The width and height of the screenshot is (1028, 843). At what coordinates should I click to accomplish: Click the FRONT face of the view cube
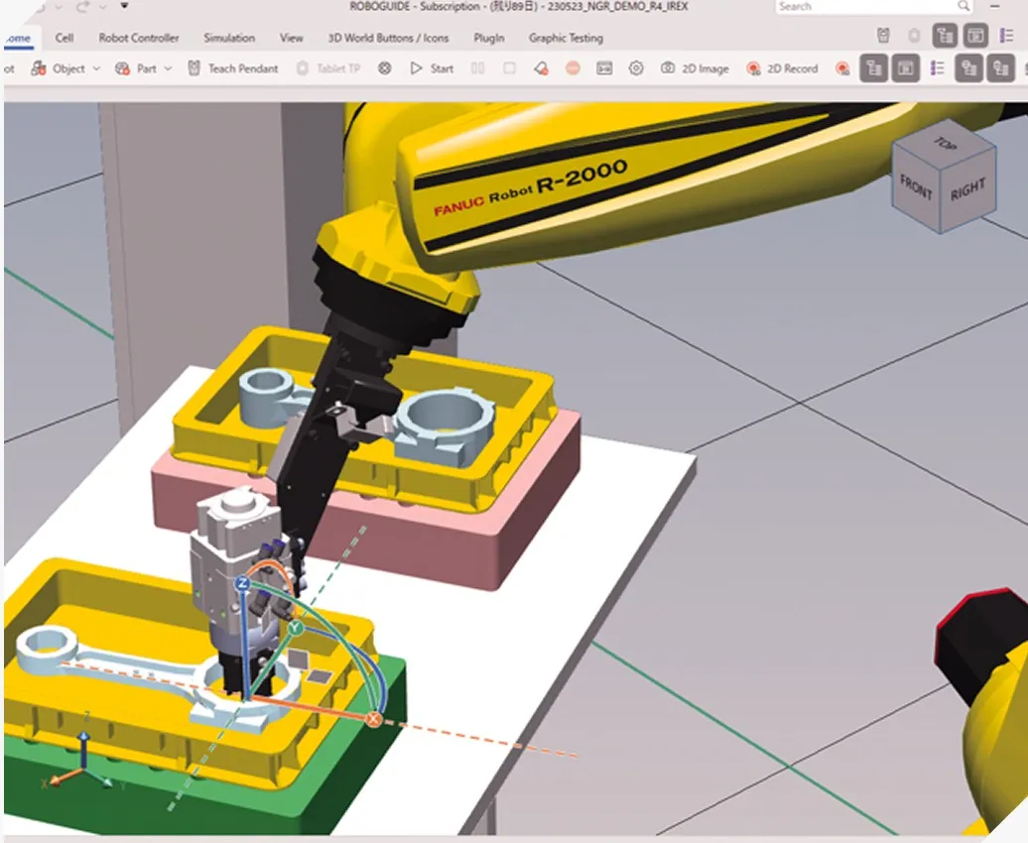point(915,185)
